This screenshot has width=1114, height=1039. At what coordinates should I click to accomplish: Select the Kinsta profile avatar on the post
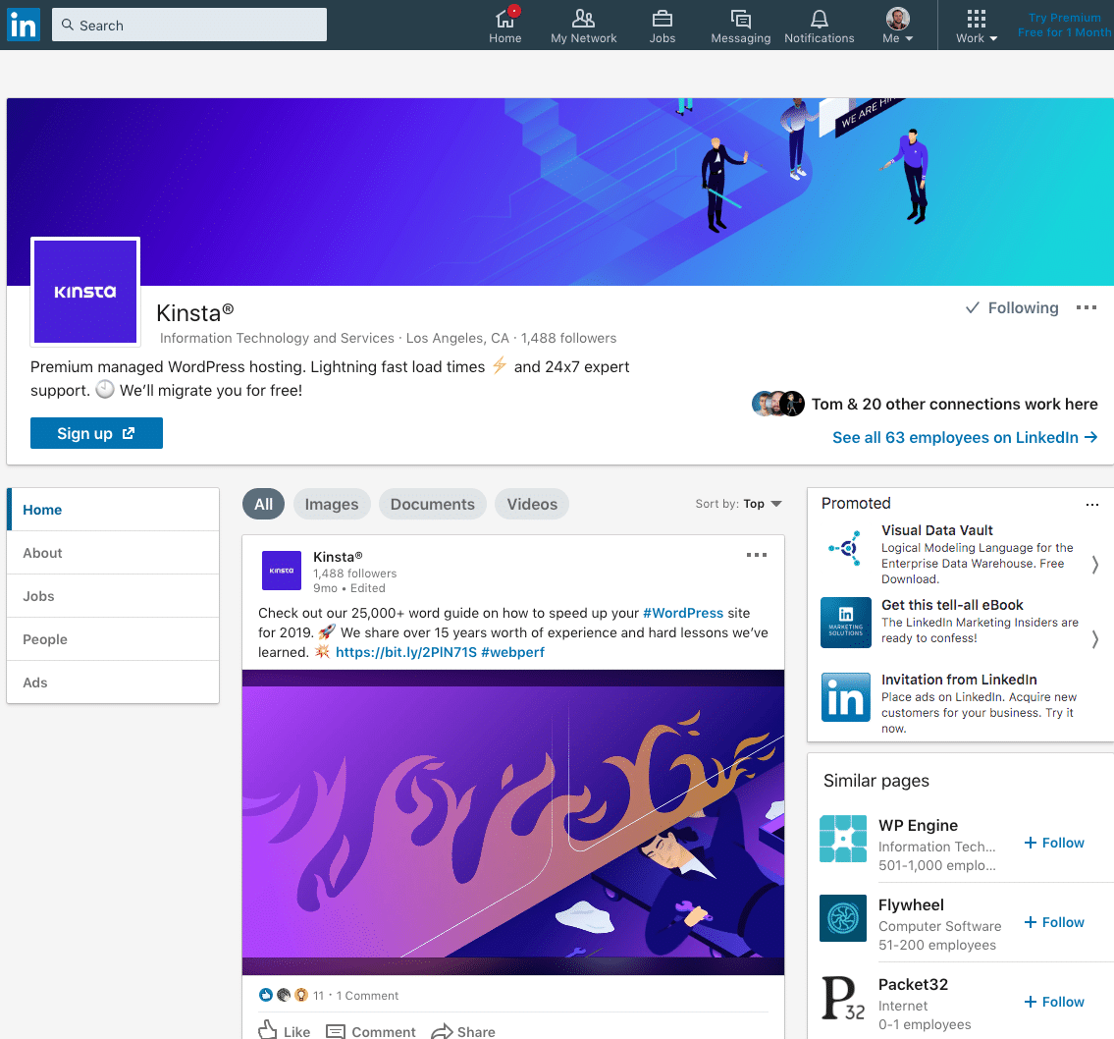pyautogui.click(x=282, y=571)
